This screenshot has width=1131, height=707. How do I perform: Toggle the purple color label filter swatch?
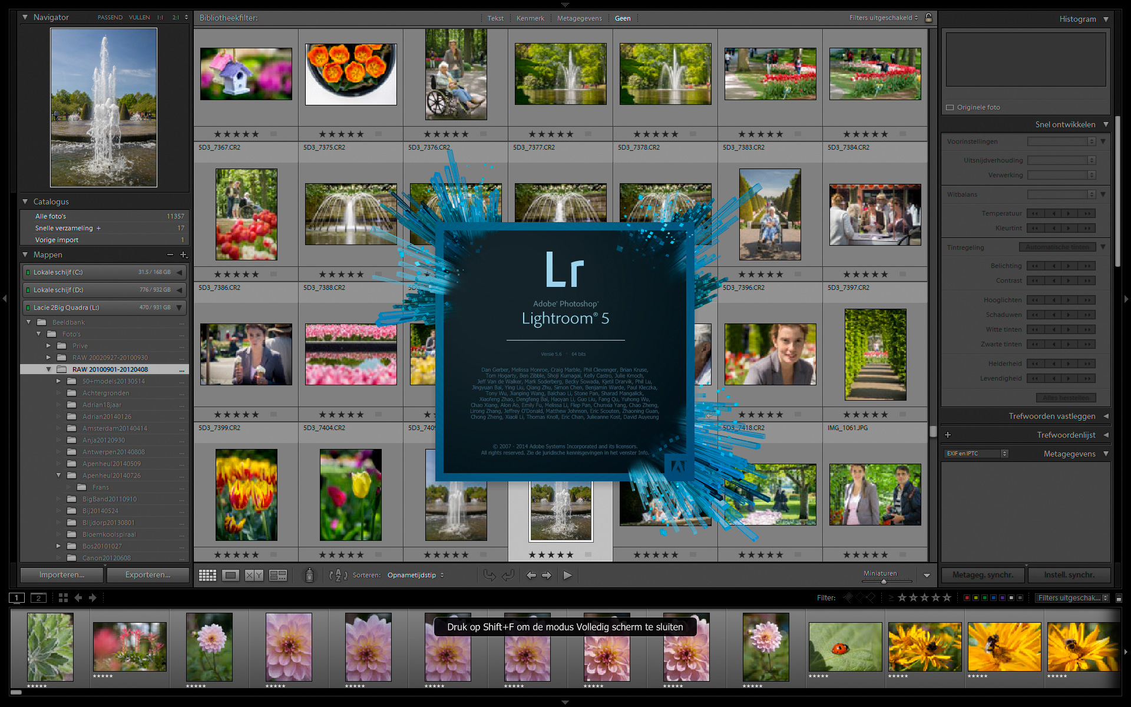click(x=1002, y=597)
